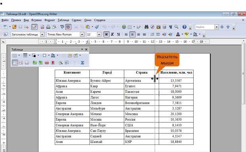
Task: Activate the Format Paintbrush tool
Action: point(97,27)
